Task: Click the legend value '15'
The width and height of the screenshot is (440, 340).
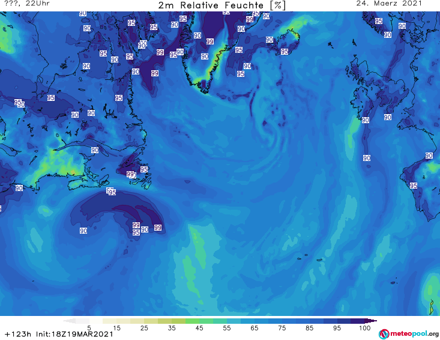Action: click(x=116, y=328)
